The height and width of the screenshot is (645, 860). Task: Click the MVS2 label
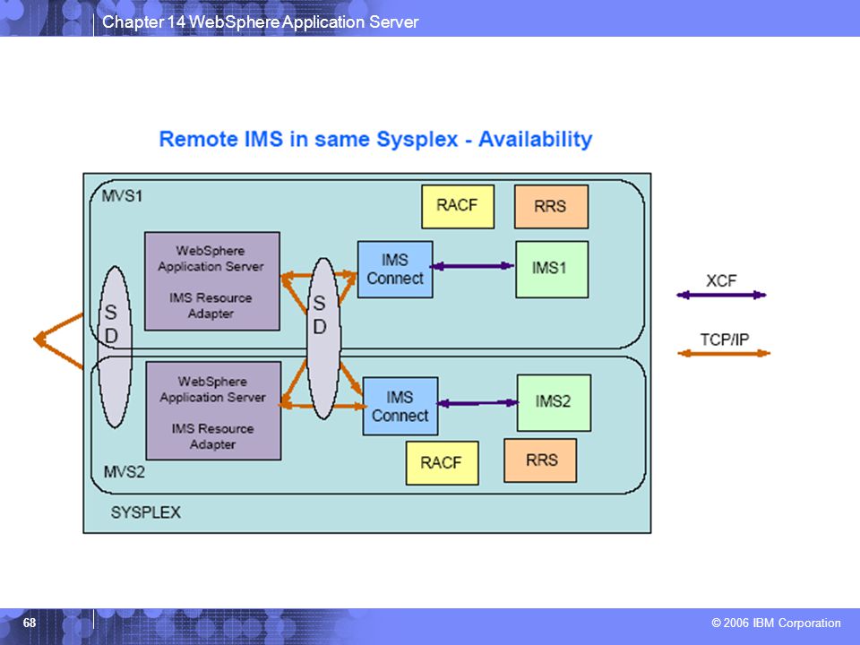click(x=125, y=472)
